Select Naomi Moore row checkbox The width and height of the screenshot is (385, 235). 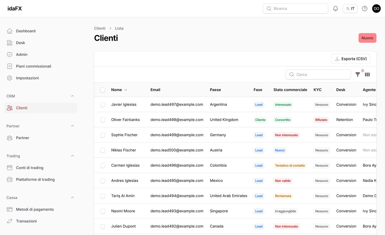(103, 211)
